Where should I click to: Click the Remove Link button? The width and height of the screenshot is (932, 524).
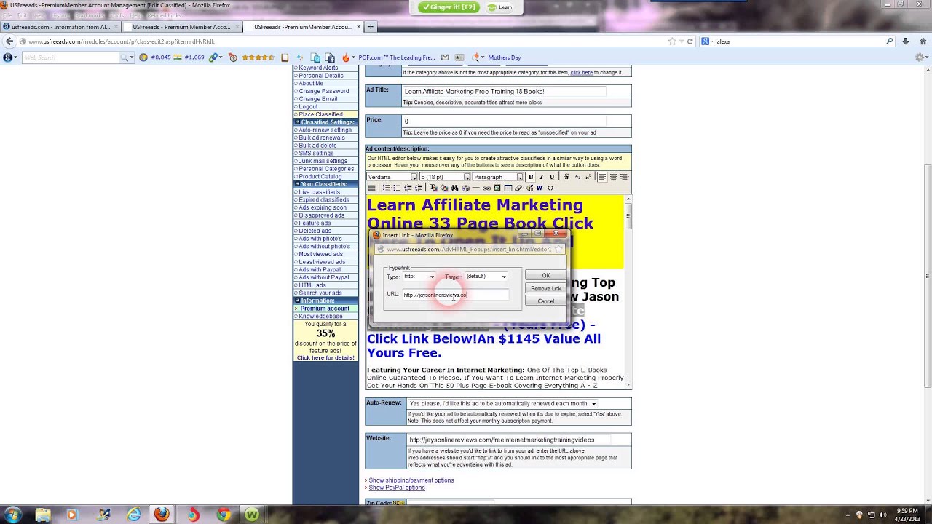pos(545,289)
